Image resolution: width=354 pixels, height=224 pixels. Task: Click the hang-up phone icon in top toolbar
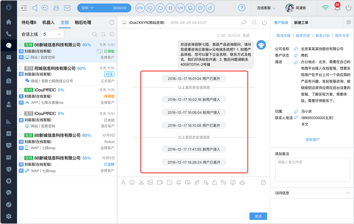[x=140, y=8]
